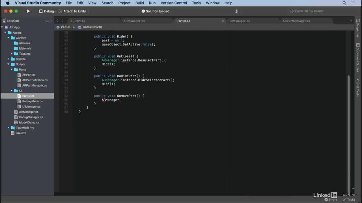Image resolution: width=362 pixels, height=203 pixels.
Task: Select the Materials folder
Action: point(25,48)
